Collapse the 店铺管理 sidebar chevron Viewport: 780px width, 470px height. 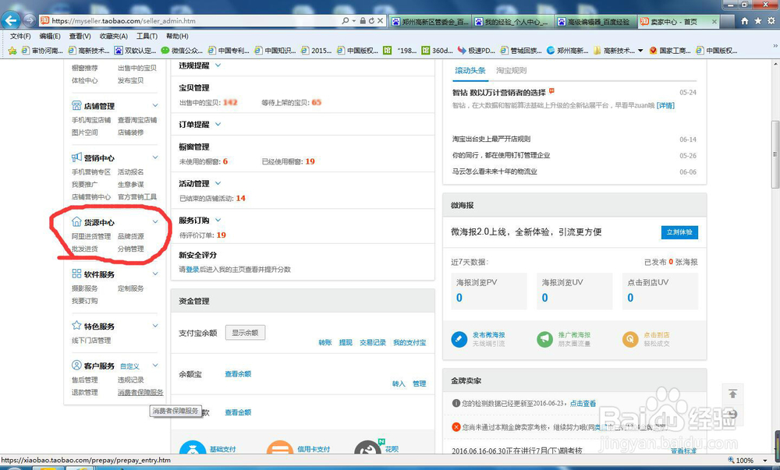tap(155, 105)
